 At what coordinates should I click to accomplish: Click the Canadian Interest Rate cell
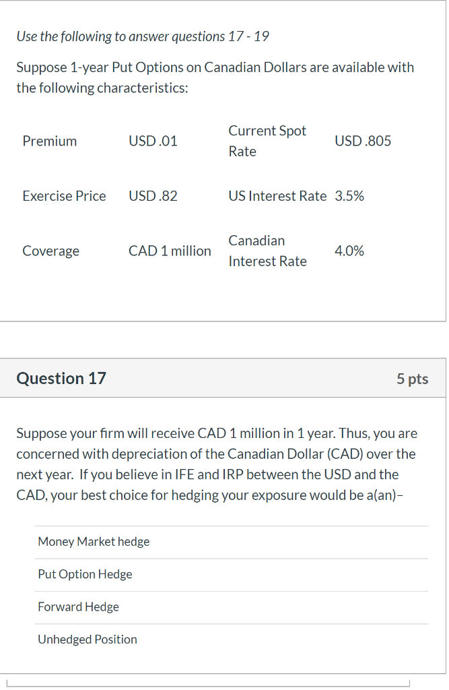point(267,251)
